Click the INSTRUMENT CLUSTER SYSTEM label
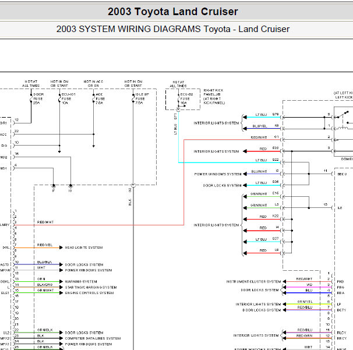Screen dimensions: 353x350 (x=253, y=282)
